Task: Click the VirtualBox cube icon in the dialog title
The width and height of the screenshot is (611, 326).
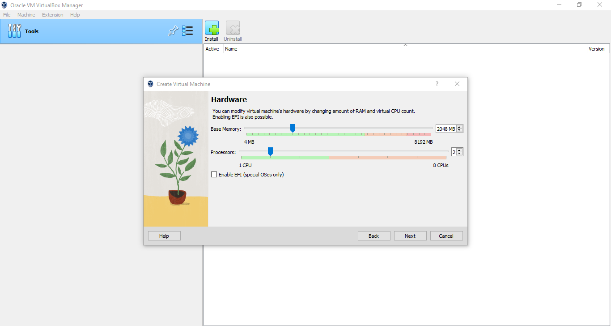Action: 150,84
